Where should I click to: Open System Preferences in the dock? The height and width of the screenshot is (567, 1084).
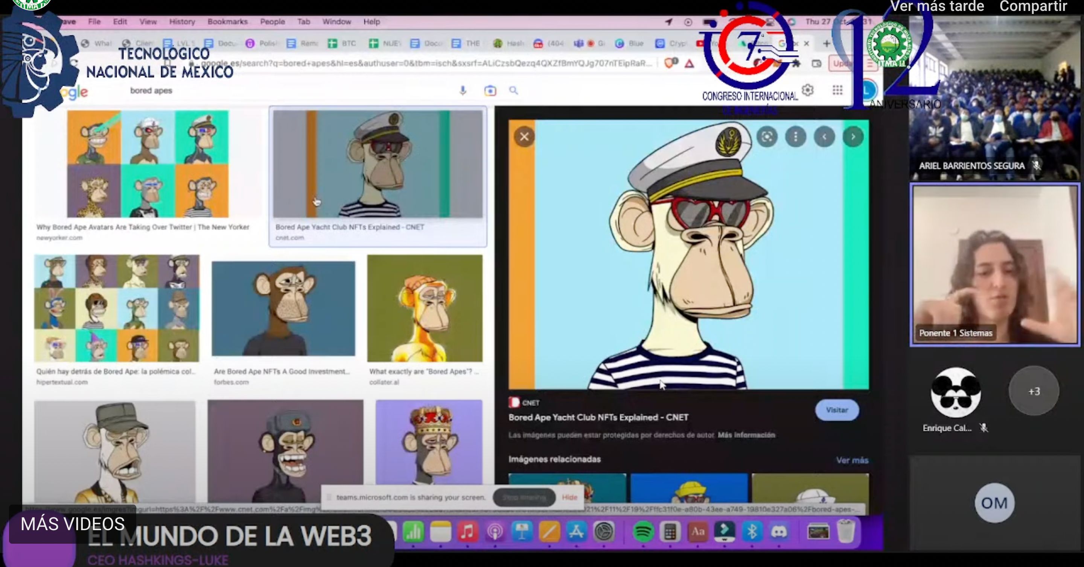pyautogui.click(x=604, y=532)
